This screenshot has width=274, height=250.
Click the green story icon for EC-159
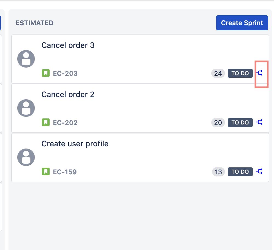(46, 172)
